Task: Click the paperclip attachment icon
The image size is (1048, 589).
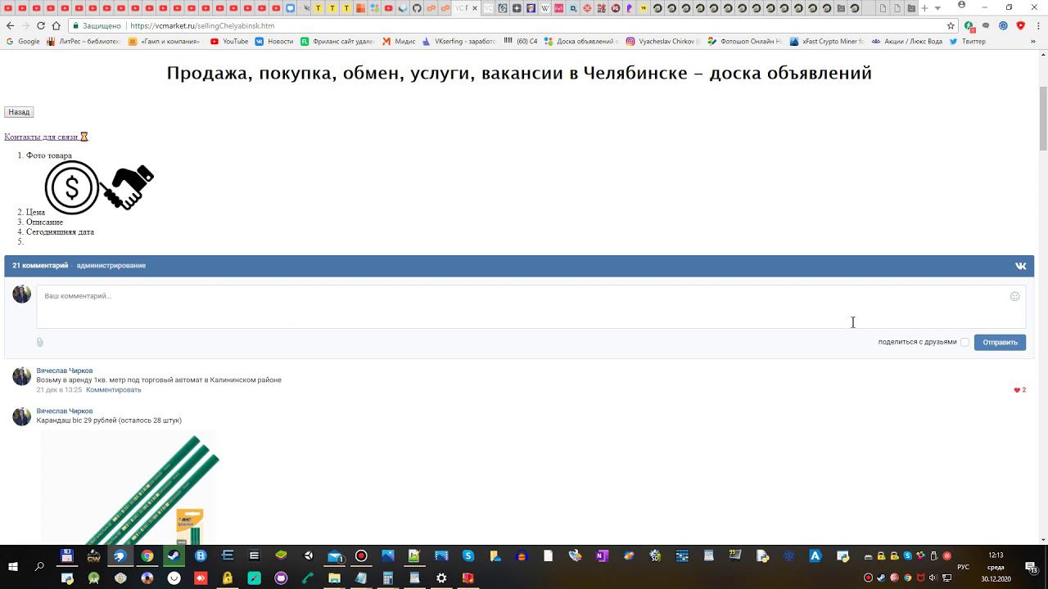Action: 39,342
